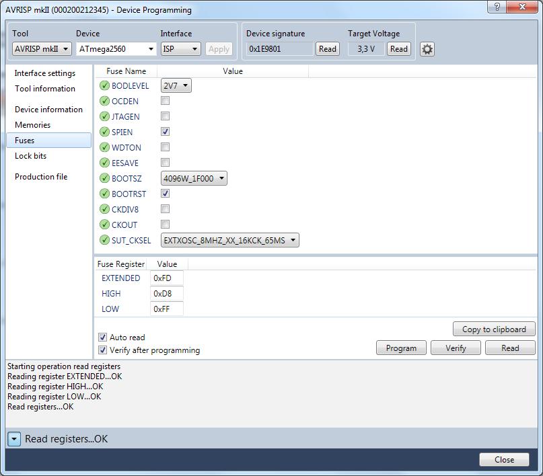543x476 pixels.
Task: Open the Device dropdown showing ATmega2560
Action: (x=116, y=49)
